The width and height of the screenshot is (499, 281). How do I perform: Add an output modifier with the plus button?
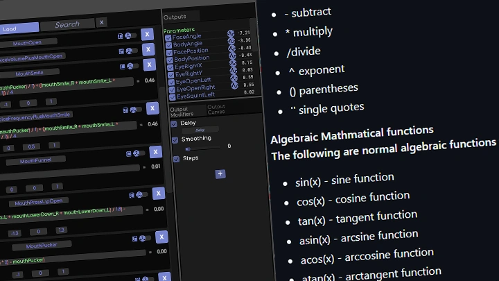coord(220,173)
